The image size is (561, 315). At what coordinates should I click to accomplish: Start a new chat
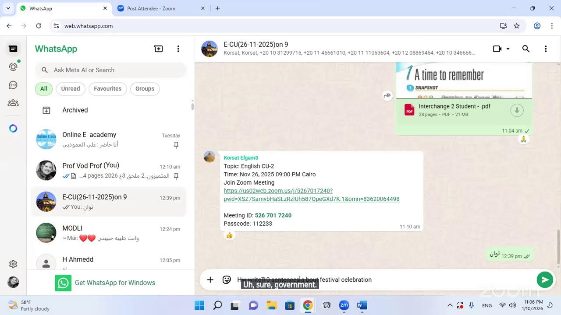(159, 49)
